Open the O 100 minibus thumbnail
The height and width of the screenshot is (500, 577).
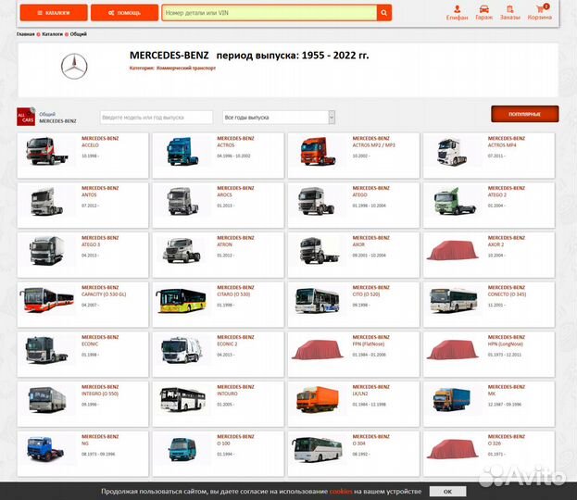[x=182, y=449]
